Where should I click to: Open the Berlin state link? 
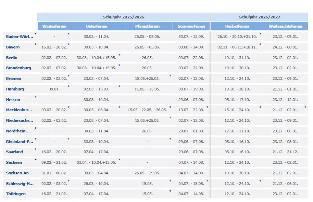pos(12,58)
